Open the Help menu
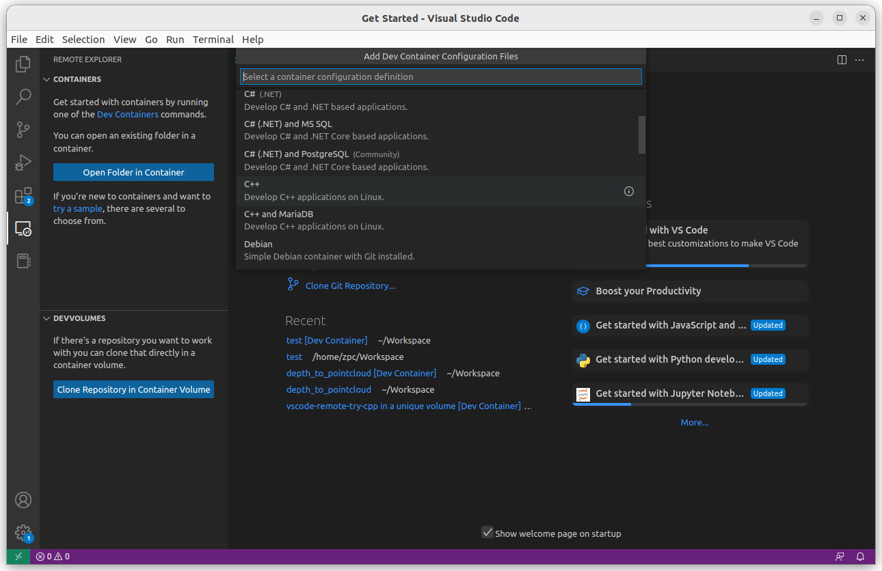The width and height of the screenshot is (882, 571). pos(253,40)
